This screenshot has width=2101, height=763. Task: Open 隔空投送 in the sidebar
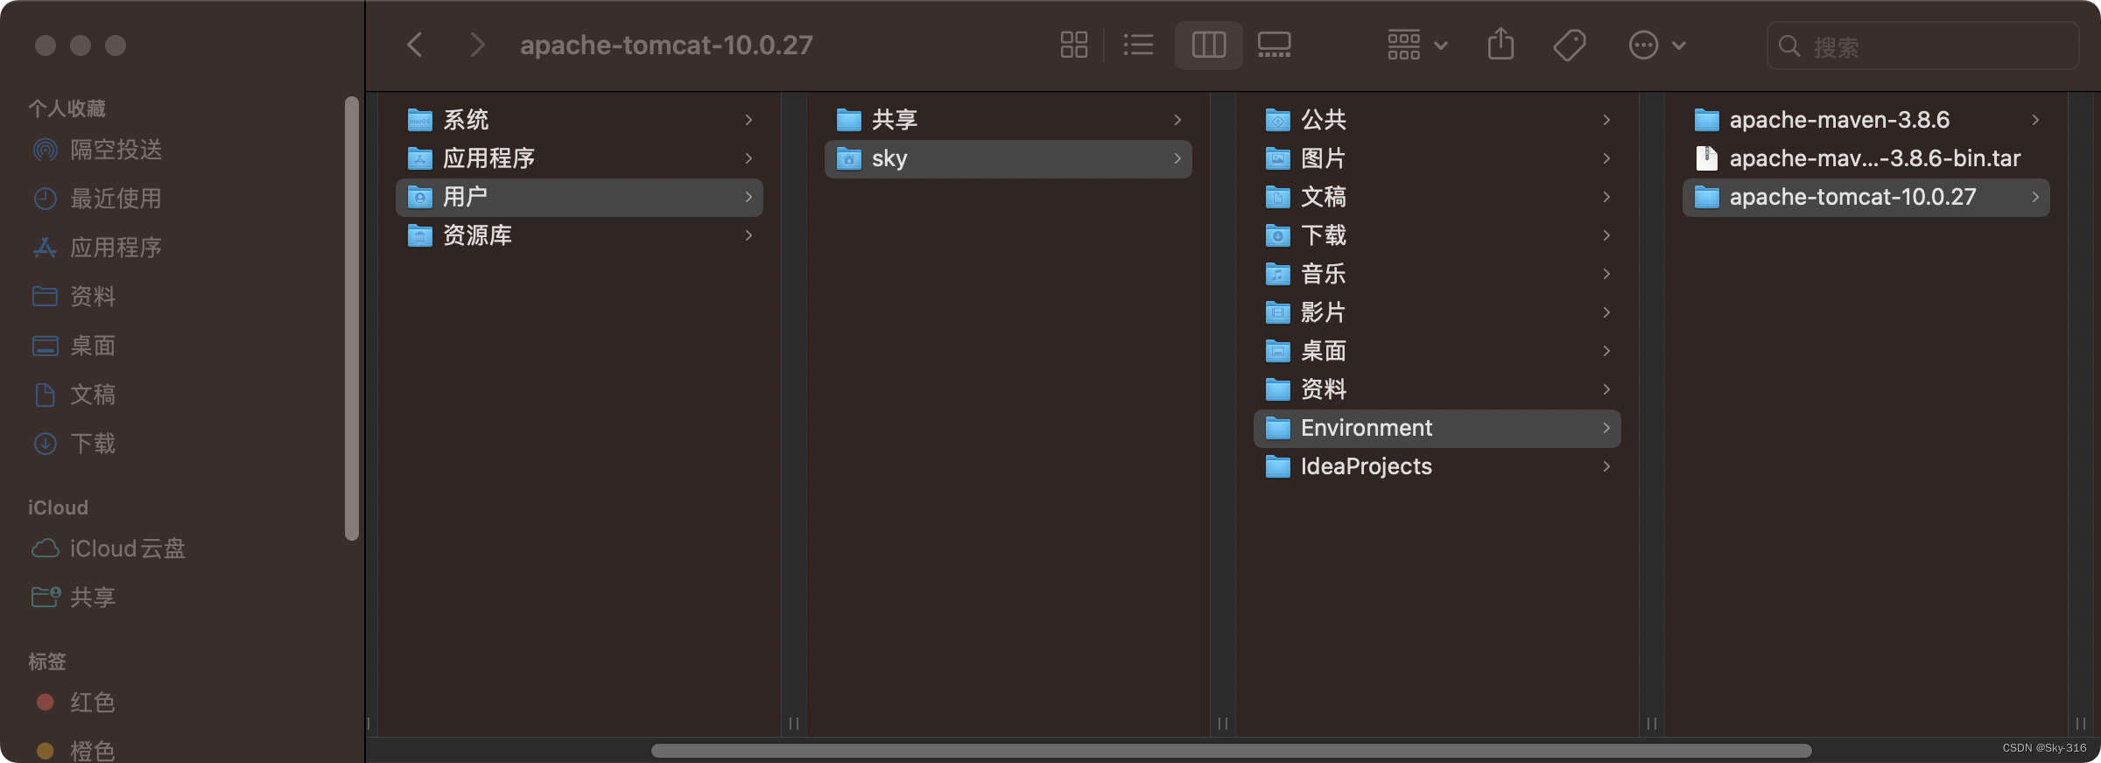pos(116,150)
